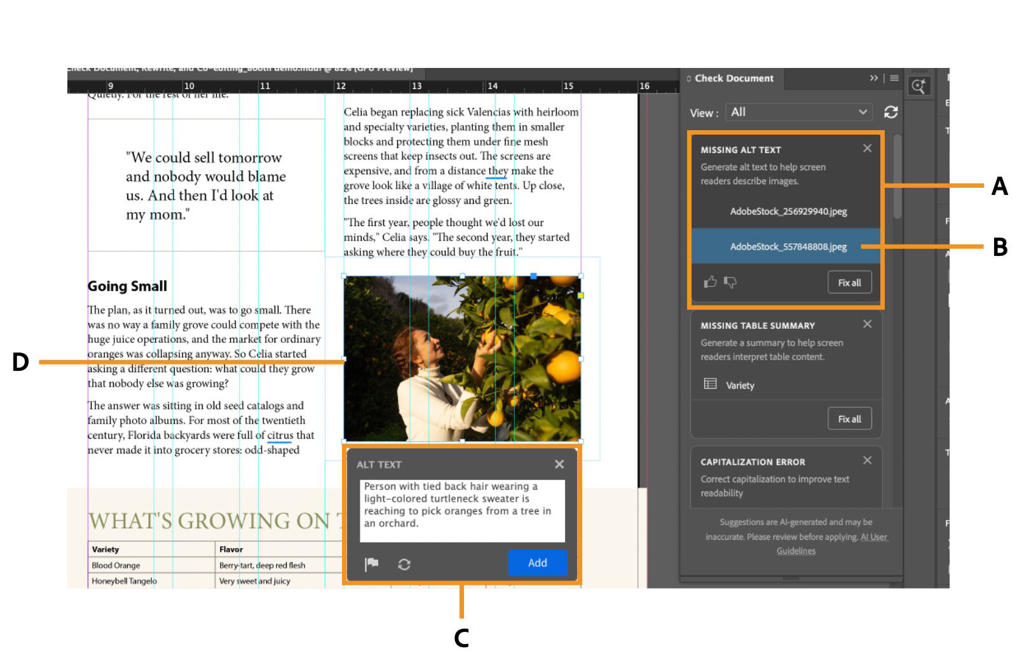The width and height of the screenshot is (1017, 656).
Task: Click the Flavor column header
Action: point(231,549)
